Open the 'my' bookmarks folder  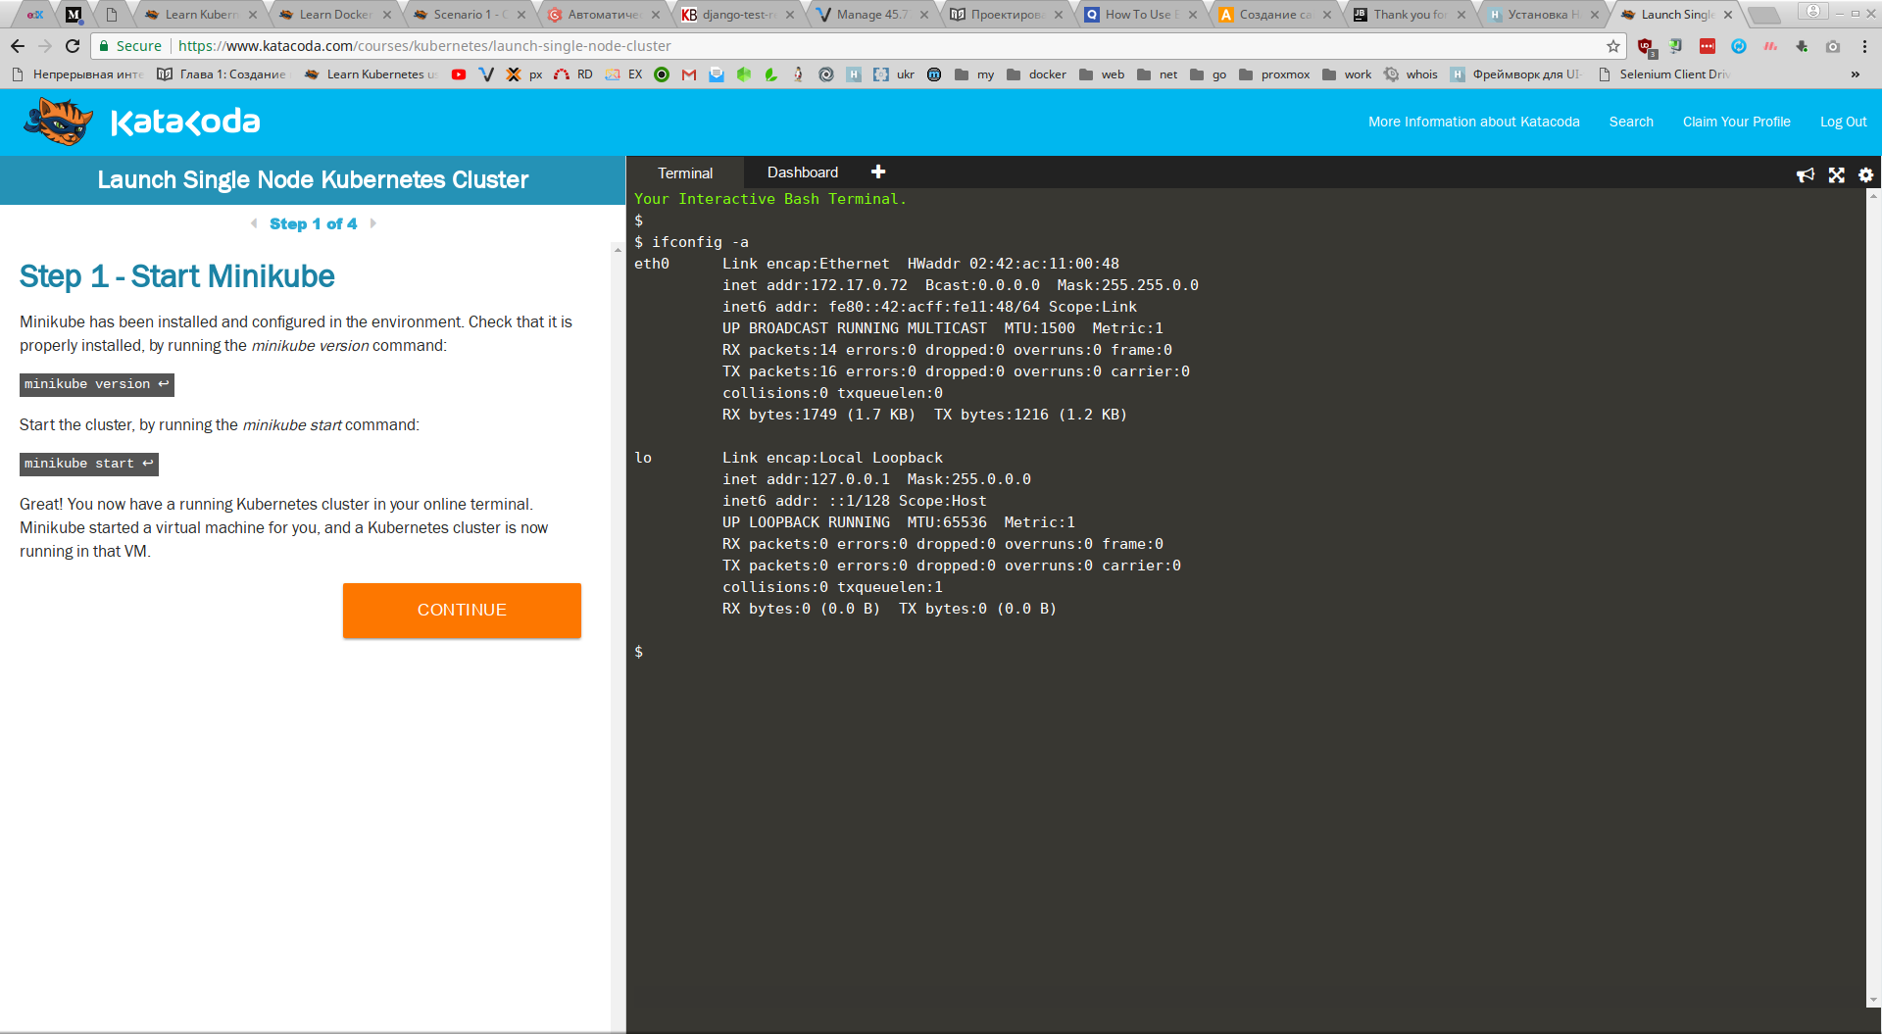click(974, 74)
